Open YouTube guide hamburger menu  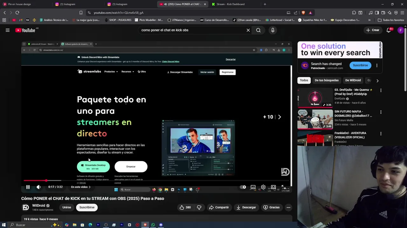(8, 30)
